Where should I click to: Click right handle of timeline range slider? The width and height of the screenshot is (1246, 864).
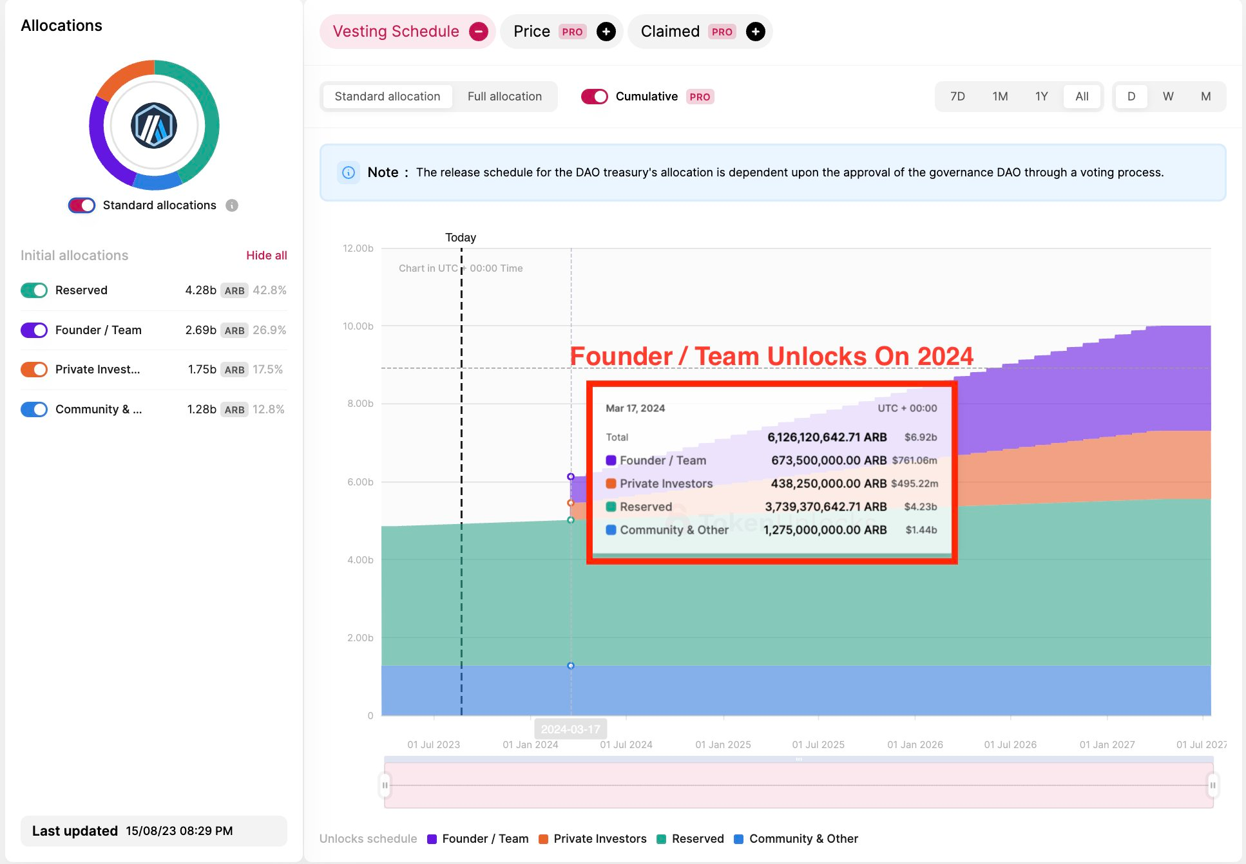click(1212, 785)
